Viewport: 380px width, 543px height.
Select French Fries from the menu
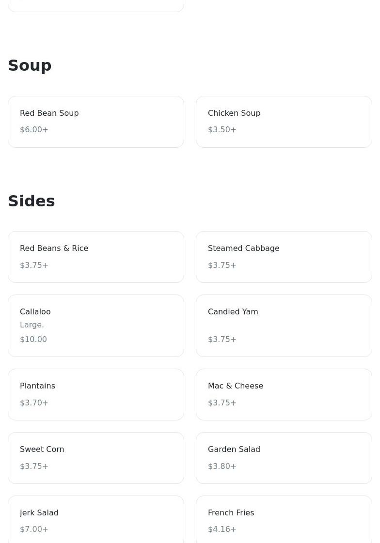pyautogui.click(x=284, y=519)
